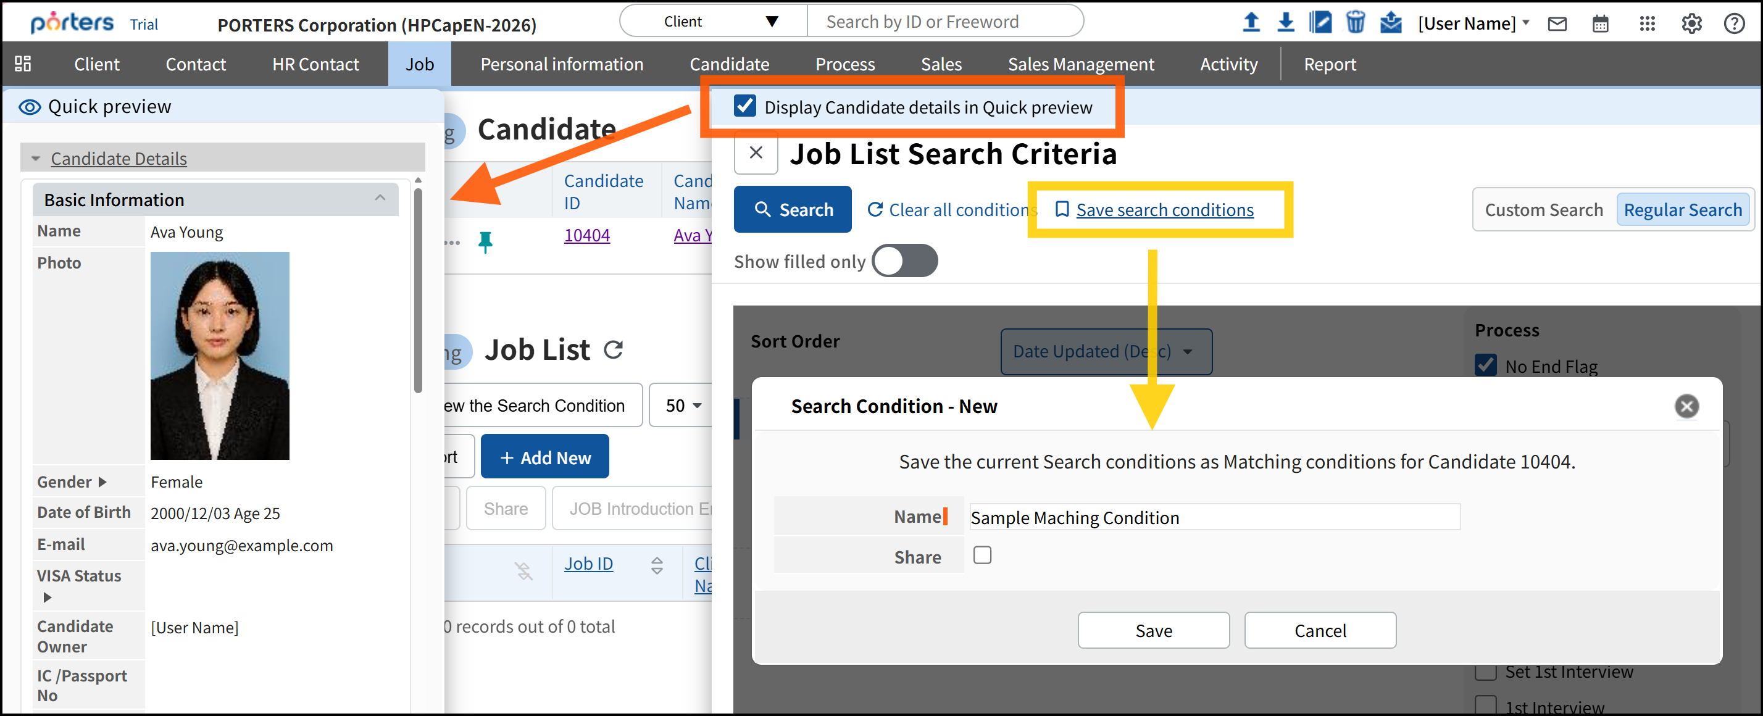Screen dimensions: 1763x716
Task: Click the Job List refresh icon
Action: pos(613,350)
